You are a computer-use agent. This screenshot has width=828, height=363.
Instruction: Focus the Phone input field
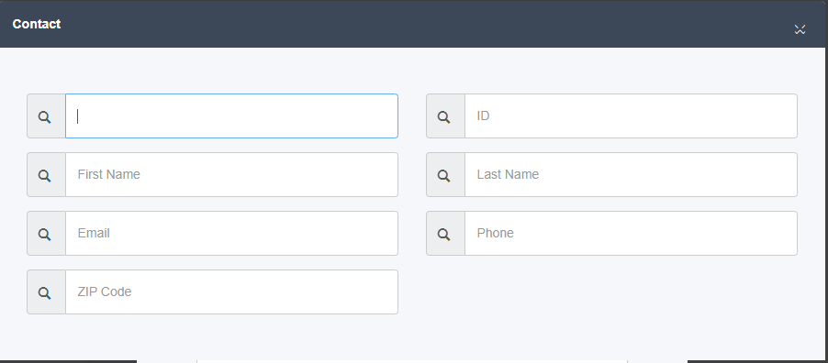click(x=631, y=233)
